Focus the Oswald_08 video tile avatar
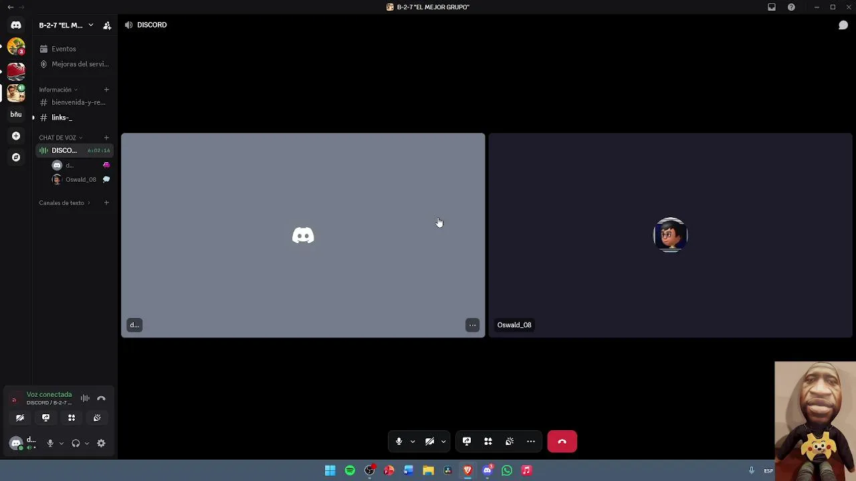Image resolution: width=856 pixels, height=481 pixels. 670,235
